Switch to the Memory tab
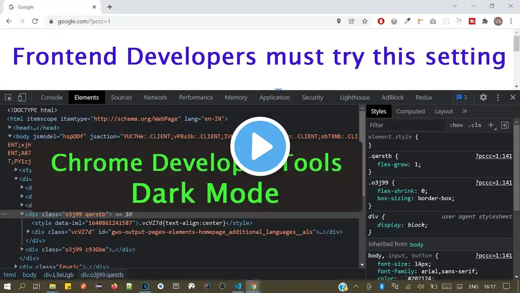 click(236, 97)
